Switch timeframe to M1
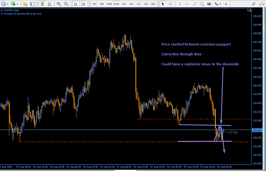The height and width of the screenshot is (171, 266). (x=94, y=4)
